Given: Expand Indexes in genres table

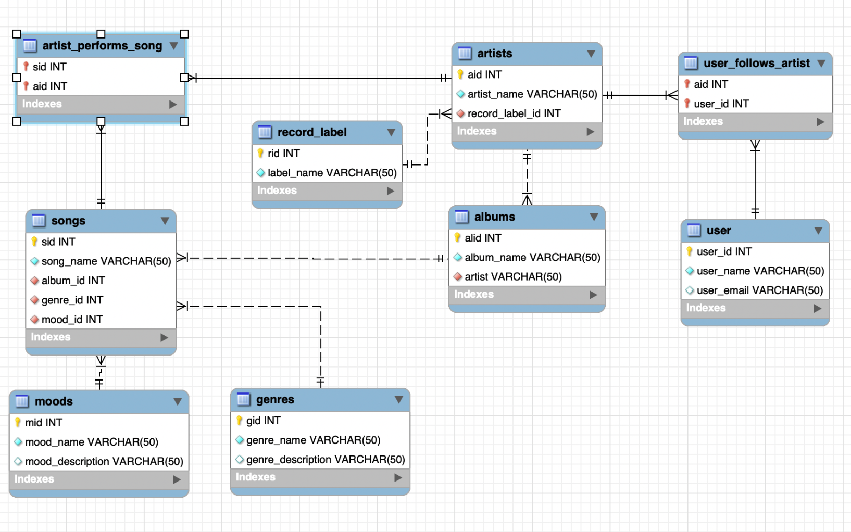Looking at the screenshot, I should coord(398,477).
